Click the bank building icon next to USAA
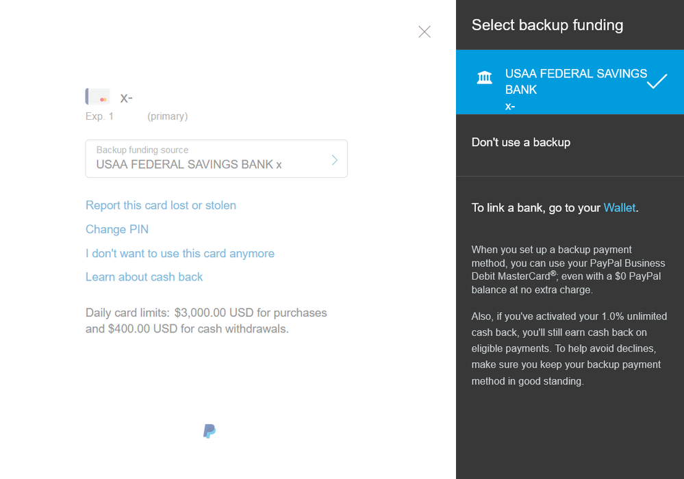 click(x=486, y=78)
